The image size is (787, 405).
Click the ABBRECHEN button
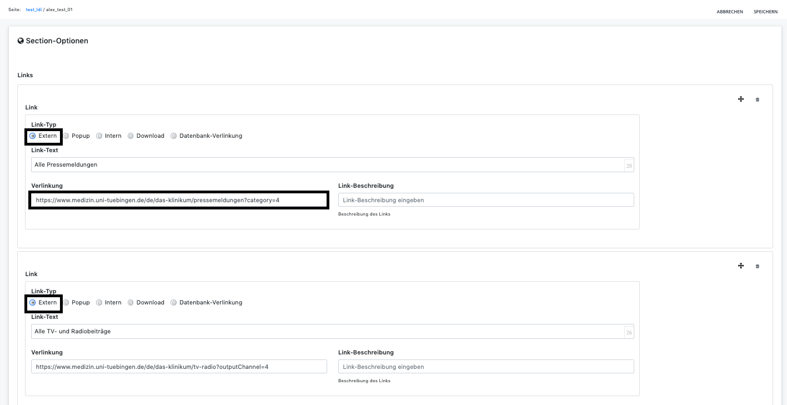[730, 12]
